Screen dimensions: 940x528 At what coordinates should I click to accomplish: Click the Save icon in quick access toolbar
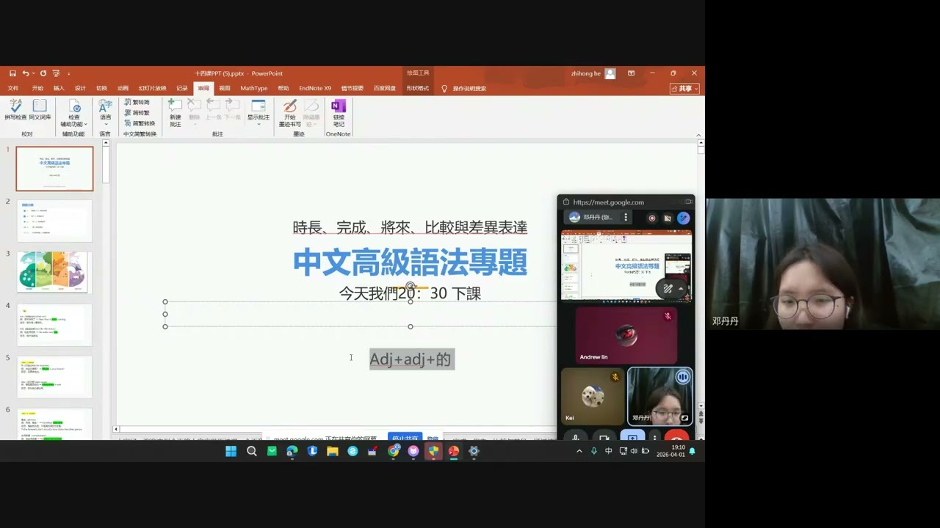pos(12,73)
